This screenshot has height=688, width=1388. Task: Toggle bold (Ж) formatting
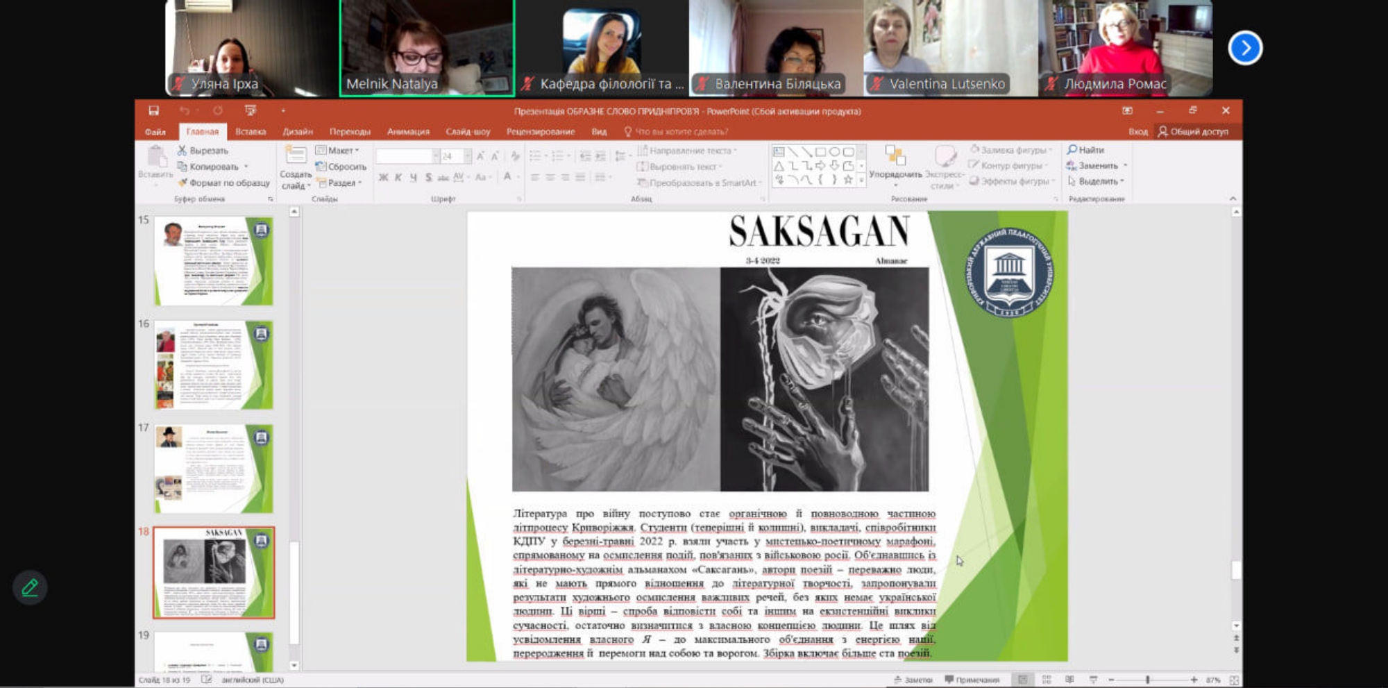click(x=383, y=178)
